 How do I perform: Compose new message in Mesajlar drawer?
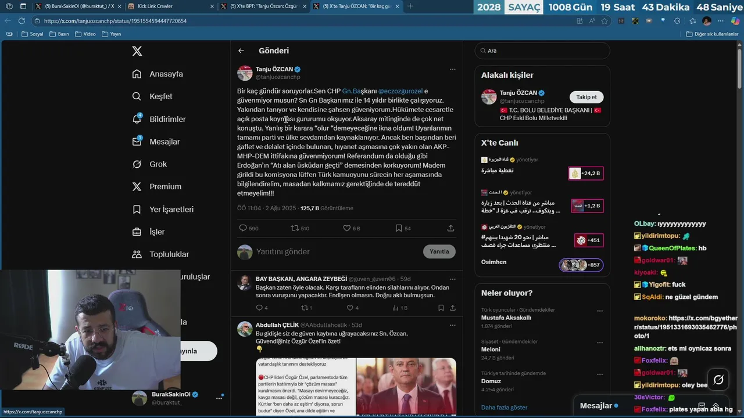pyautogui.click(x=702, y=406)
